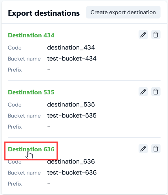Viewport: 168px width, 195px height.
Task: Select the destination_636 code value
Action: tap(71, 162)
